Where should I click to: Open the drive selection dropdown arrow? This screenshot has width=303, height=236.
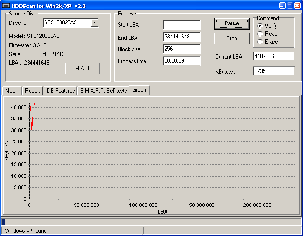point(94,22)
